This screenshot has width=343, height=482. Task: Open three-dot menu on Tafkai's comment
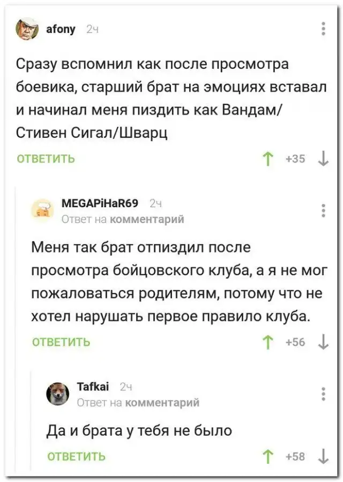323,393
